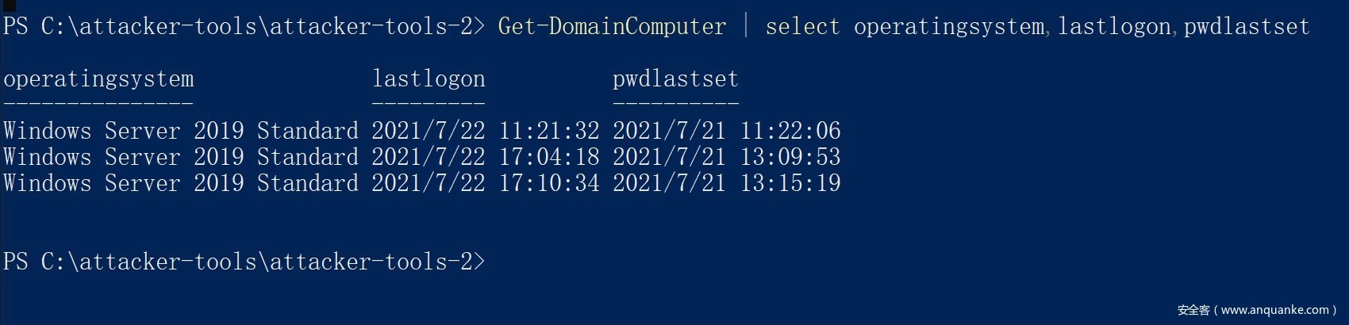Click "pwdlastset" argument in the typed command

(1247, 27)
